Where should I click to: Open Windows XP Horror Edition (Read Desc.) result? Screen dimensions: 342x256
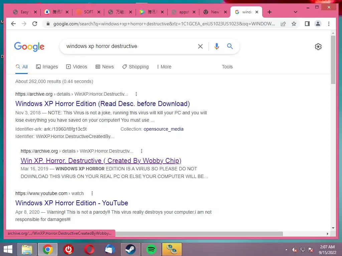coord(103,104)
